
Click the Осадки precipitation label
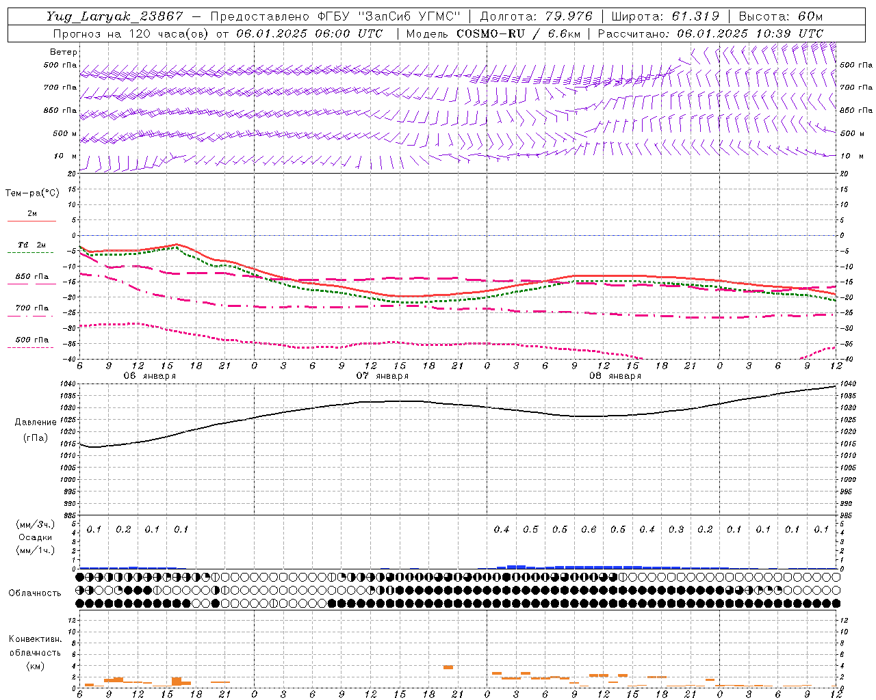(36, 537)
